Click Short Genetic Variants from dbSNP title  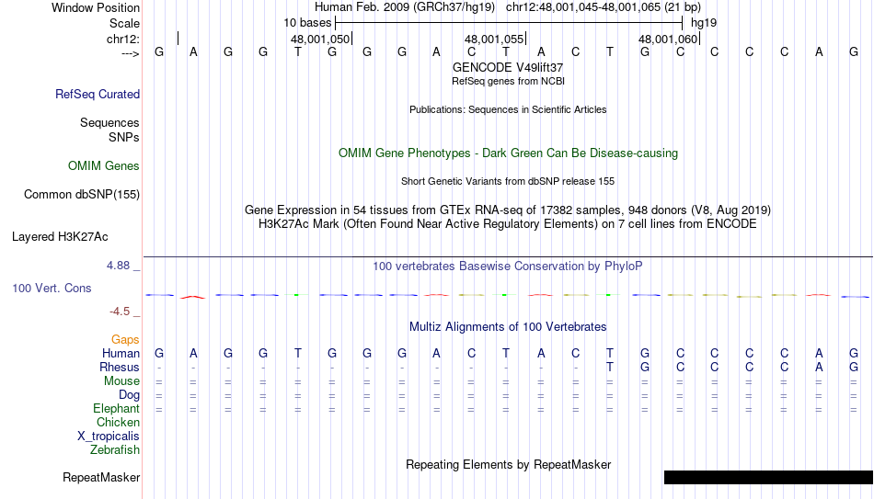(508, 182)
